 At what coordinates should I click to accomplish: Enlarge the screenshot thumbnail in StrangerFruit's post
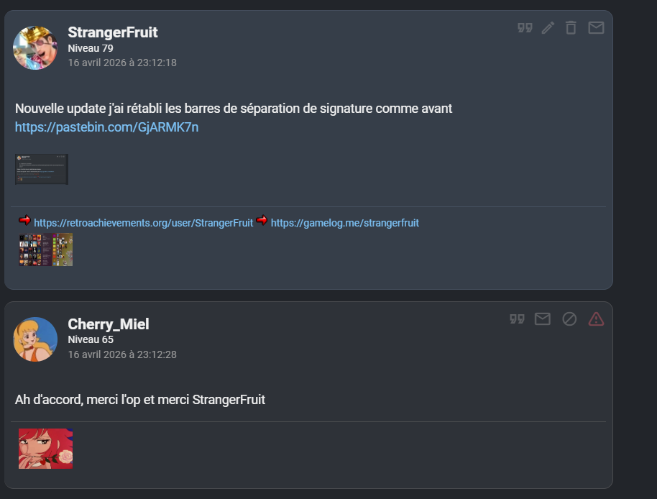(42, 169)
